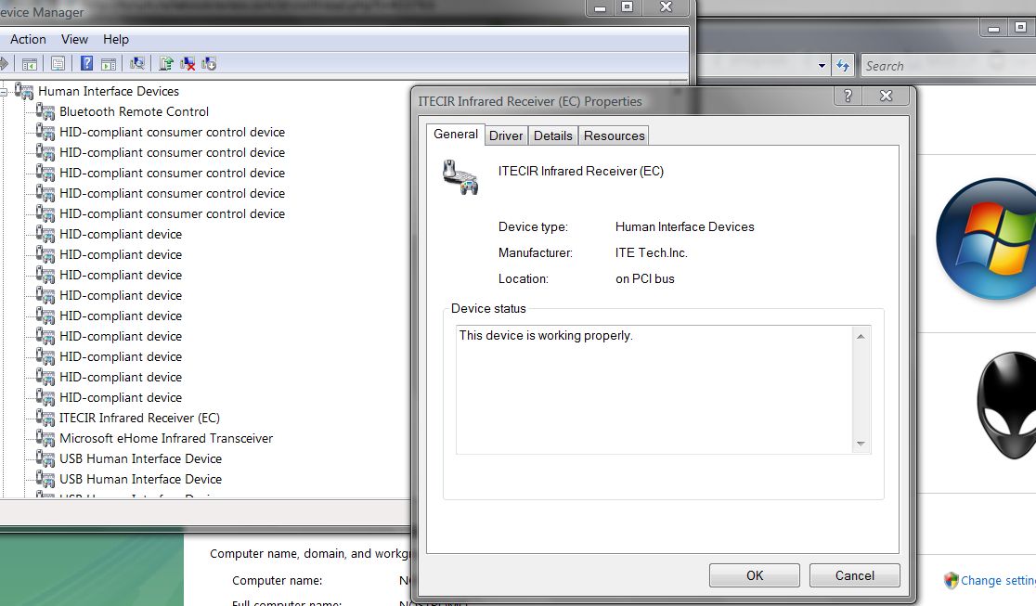Click the Device status scrollbar up arrow
Viewport: 1036px width, 606px height.
(x=861, y=336)
